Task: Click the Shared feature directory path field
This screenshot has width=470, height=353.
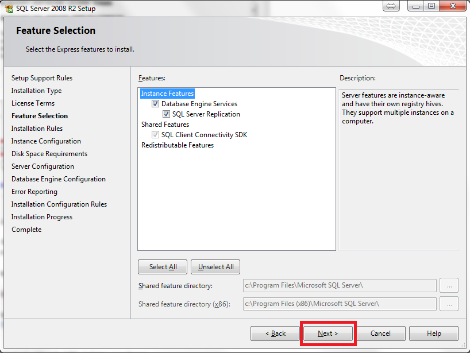Action: [340, 285]
